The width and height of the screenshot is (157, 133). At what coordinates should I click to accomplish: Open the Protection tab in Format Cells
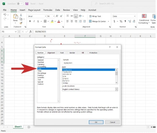tap(93, 53)
